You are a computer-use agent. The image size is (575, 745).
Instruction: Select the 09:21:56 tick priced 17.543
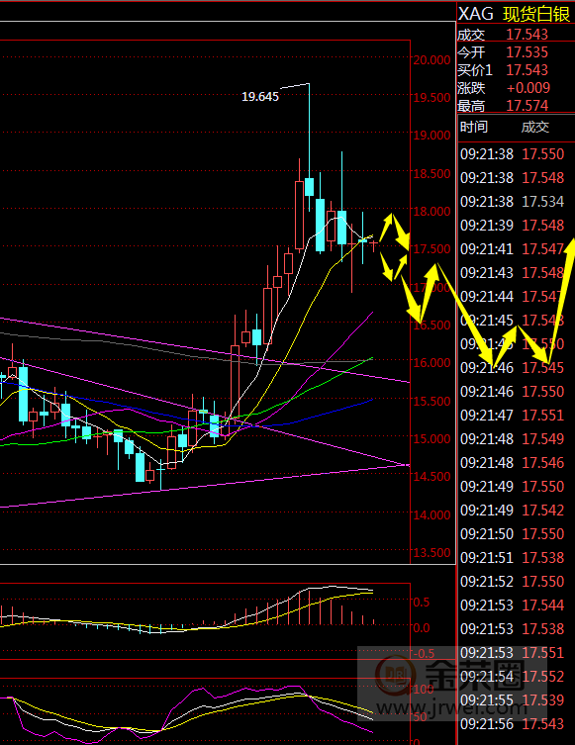[x=513, y=724]
